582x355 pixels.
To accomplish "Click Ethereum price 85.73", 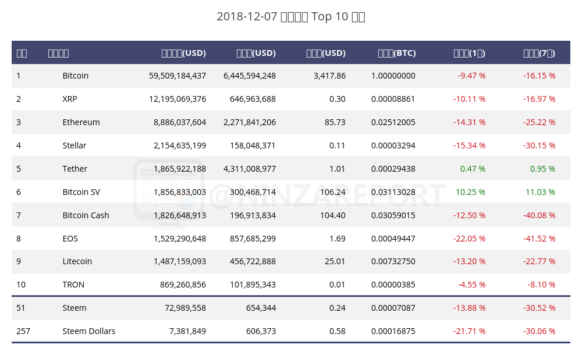I will pyautogui.click(x=335, y=122).
